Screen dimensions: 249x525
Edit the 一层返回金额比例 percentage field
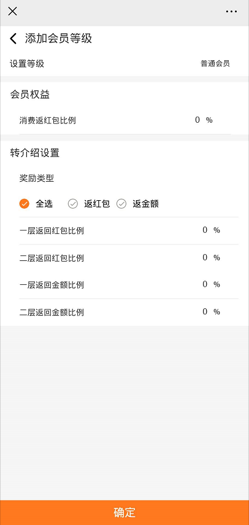(x=205, y=284)
